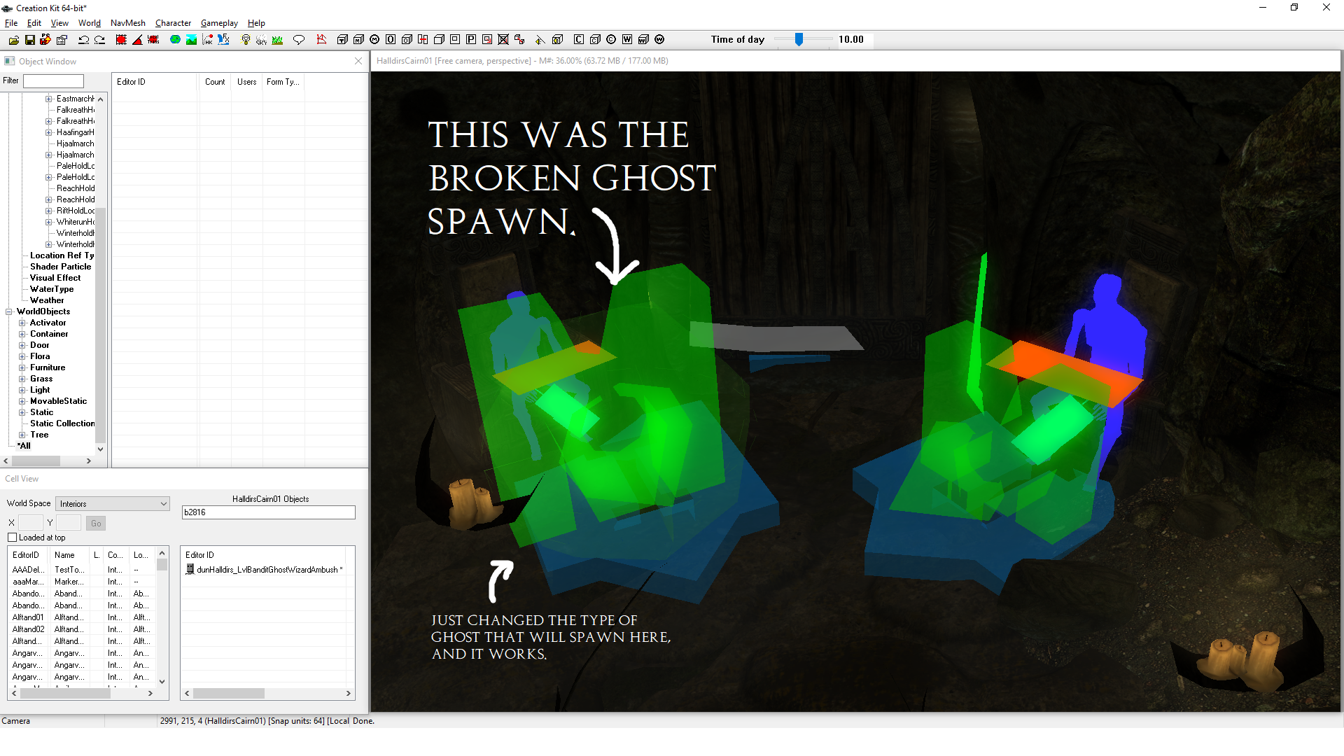
Task: Click the undo arrow toolbar icon
Action: click(x=83, y=40)
